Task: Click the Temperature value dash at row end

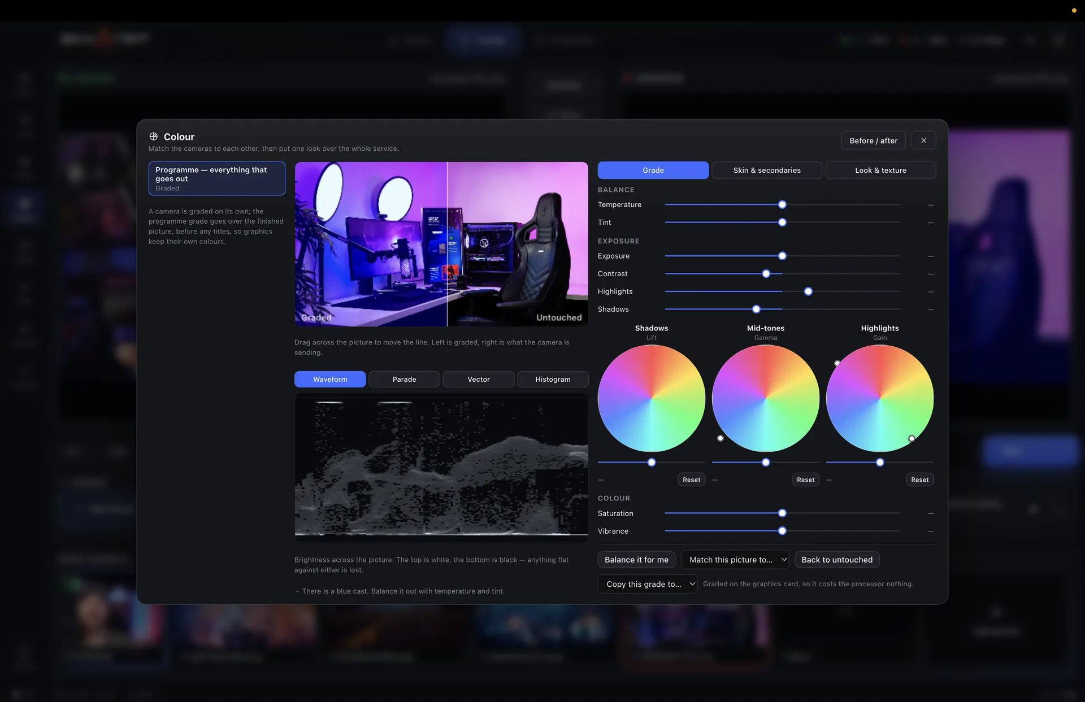Action: pyautogui.click(x=930, y=205)
